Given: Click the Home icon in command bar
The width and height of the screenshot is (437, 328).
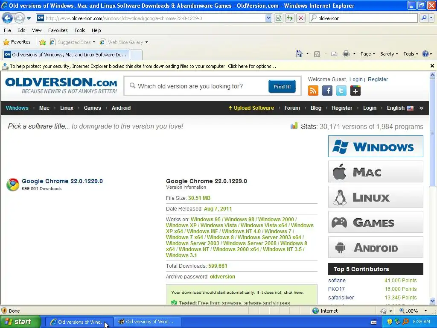Looking at the screenshot, I should (x=299, y=54).
